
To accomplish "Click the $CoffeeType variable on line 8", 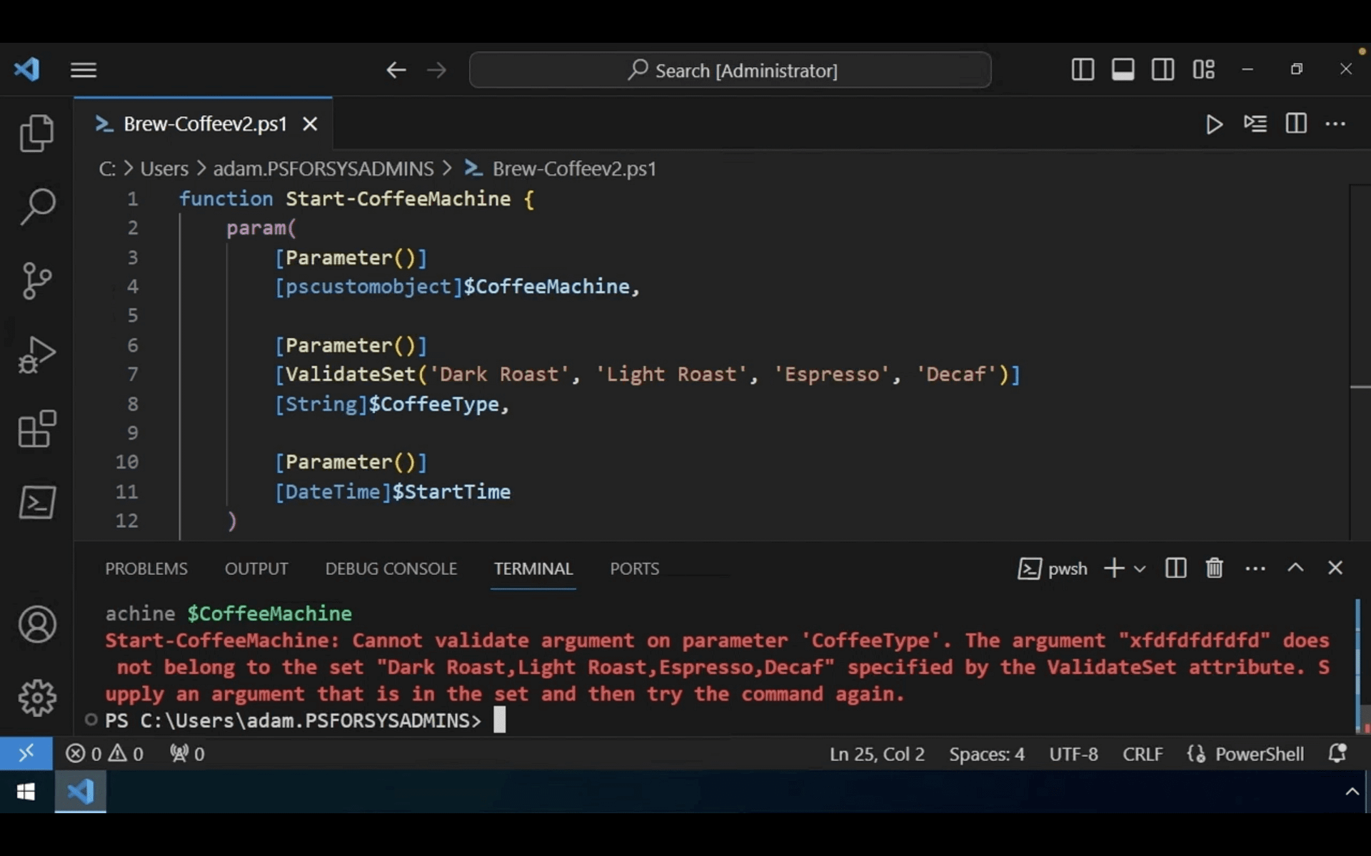I will (x=433, y=404).
